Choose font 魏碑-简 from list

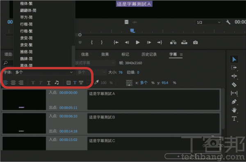(x=26, y=59)
